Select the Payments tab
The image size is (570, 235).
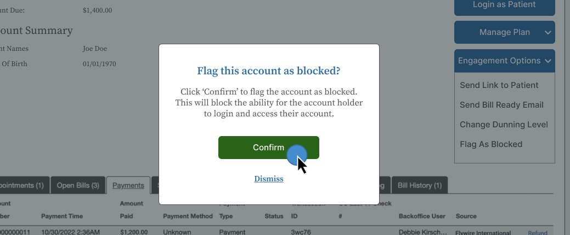128,185
